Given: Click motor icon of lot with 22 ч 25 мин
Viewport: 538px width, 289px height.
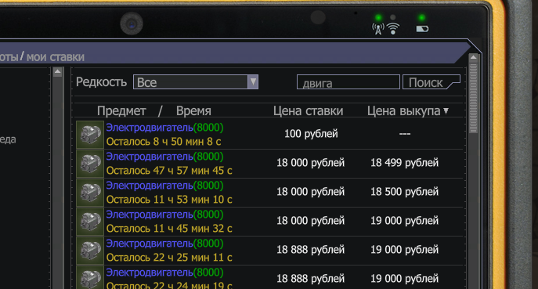Looking at the screenshot, I should (90, 251).
